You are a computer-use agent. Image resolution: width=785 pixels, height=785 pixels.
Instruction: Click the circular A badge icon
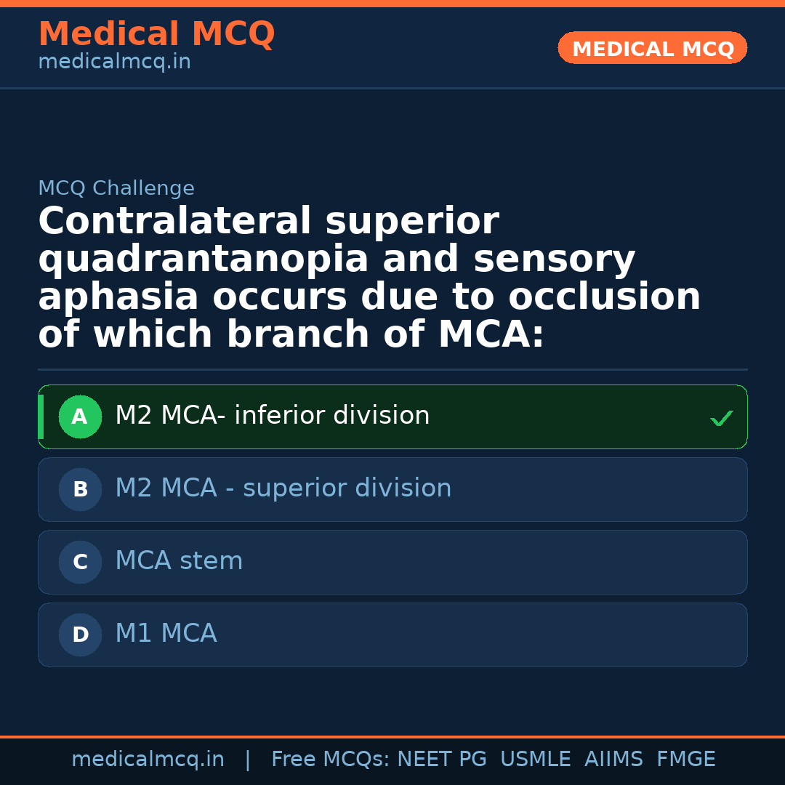tap(80, 416)
